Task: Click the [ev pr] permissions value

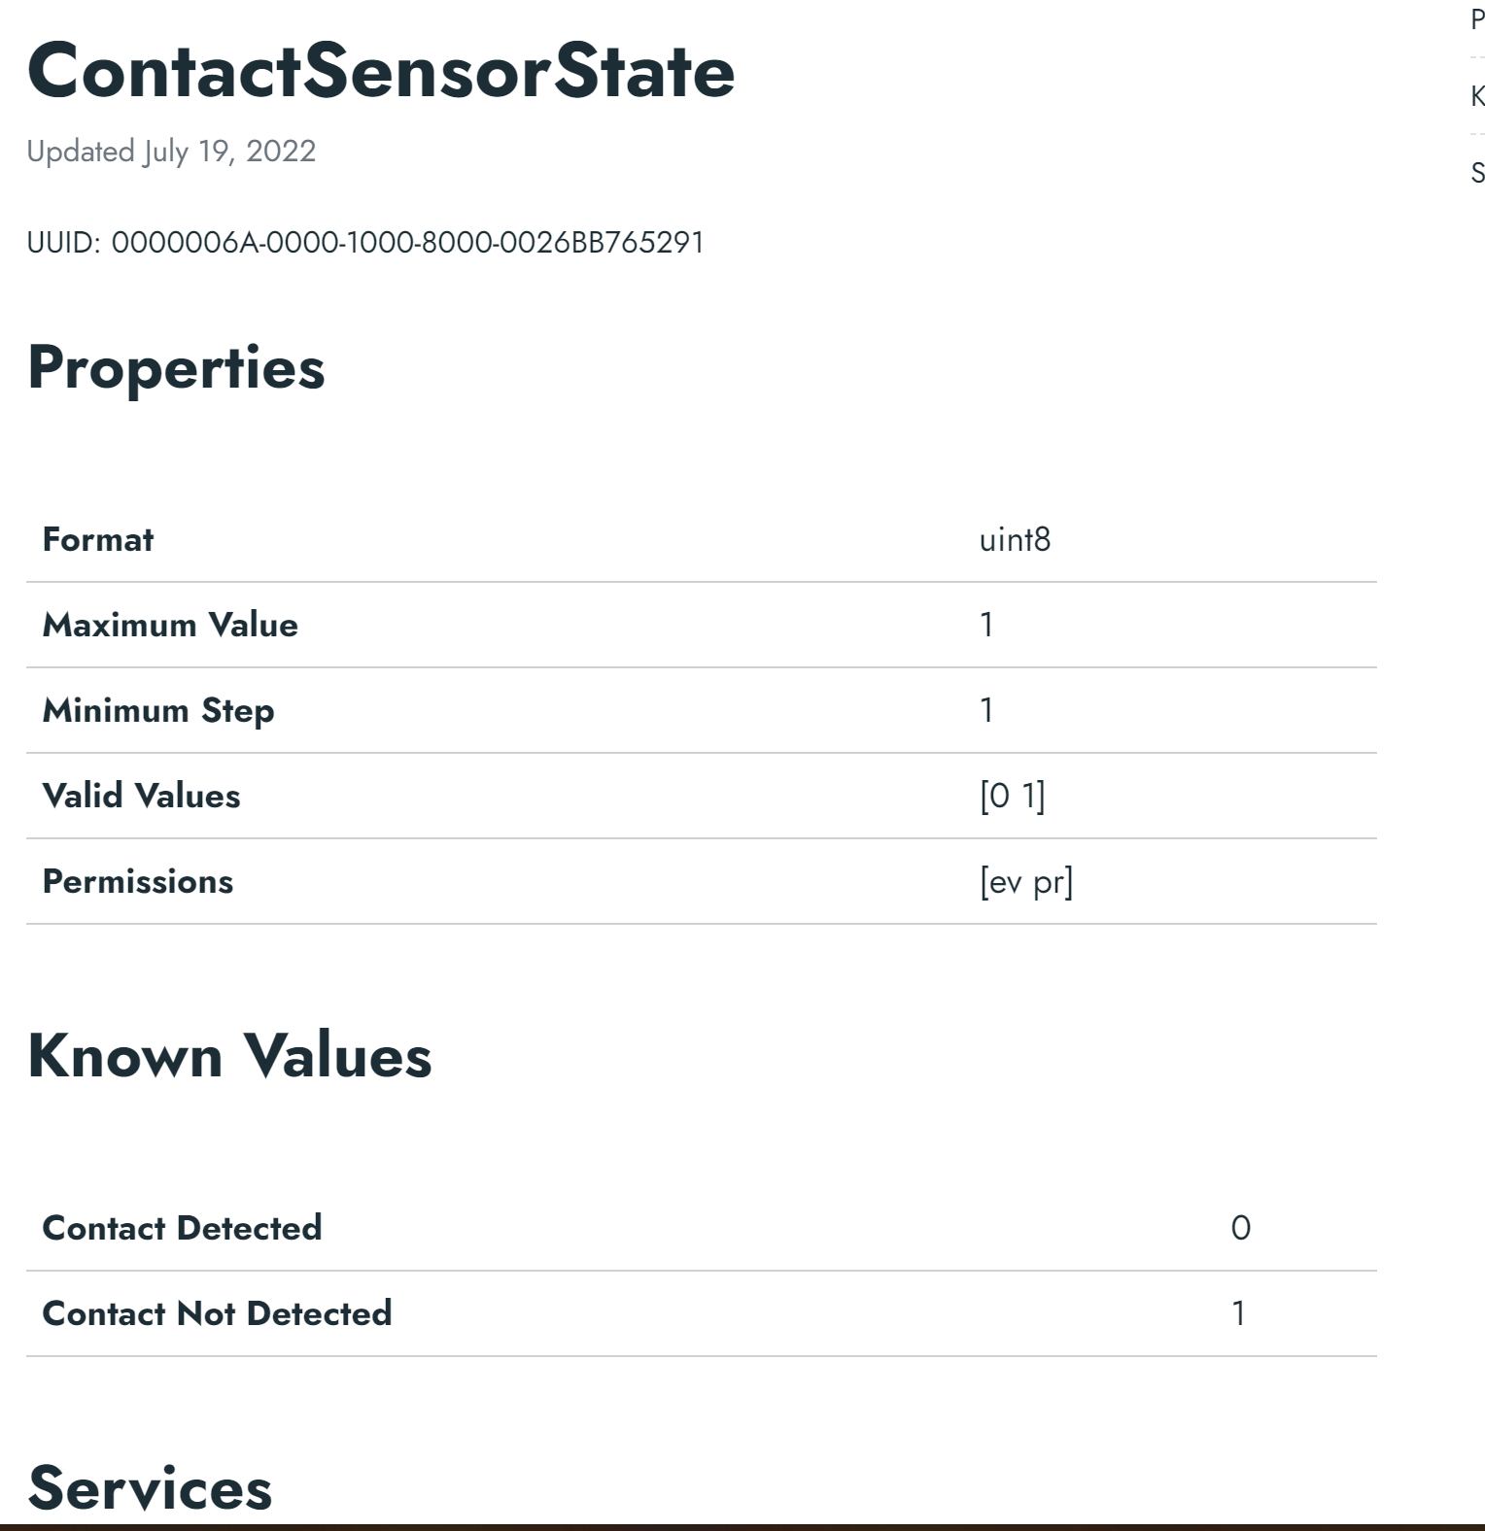Action: [1025, 881]
